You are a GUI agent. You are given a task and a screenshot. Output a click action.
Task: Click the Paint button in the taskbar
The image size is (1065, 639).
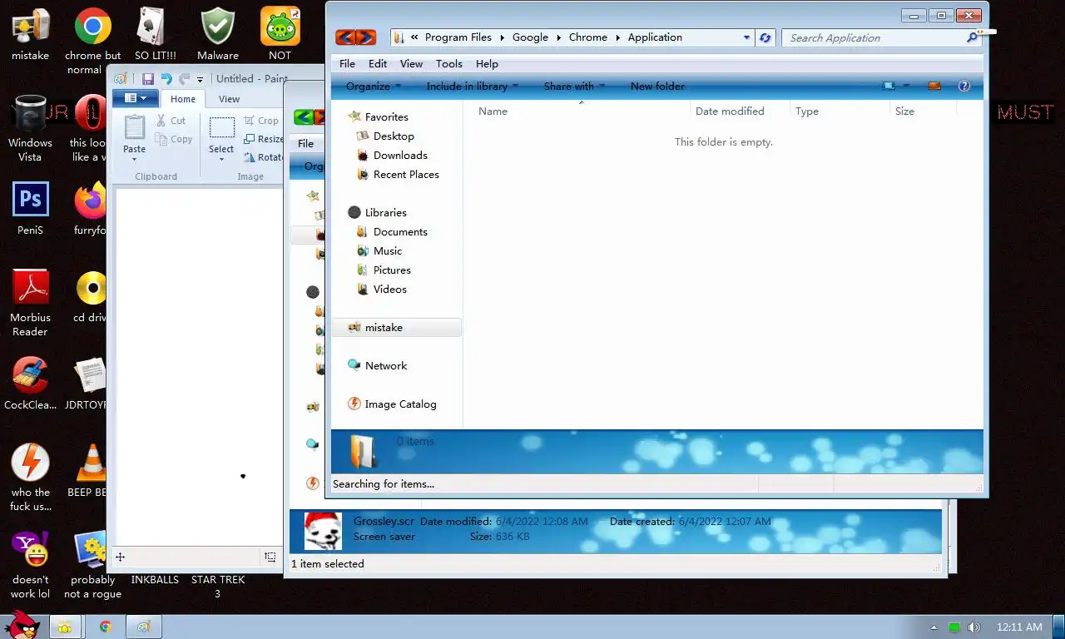(x=143, y=627)
